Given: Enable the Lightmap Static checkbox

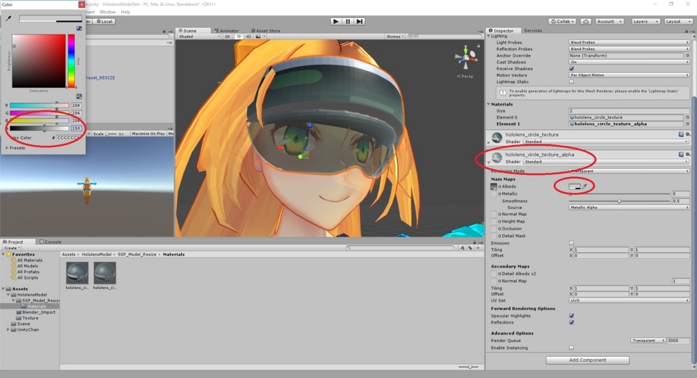Looking at the screenshot, I should (572, 82).
